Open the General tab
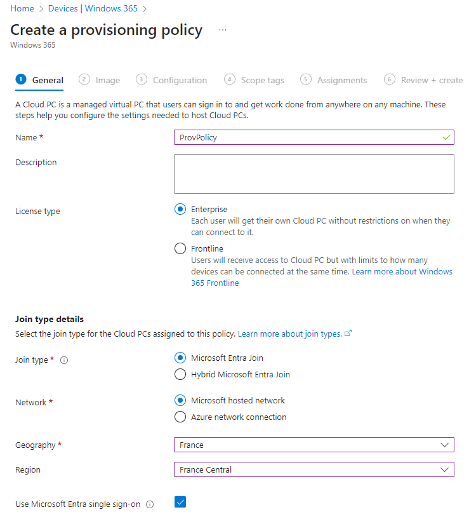The width and height of the screenshot is (476, 519). click(48, 80)
